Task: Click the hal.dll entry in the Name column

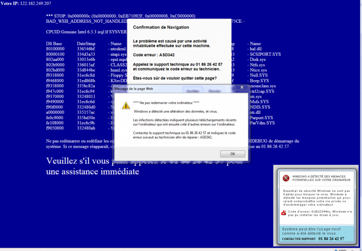Action: pyautogui.click(x=256, y=49)
